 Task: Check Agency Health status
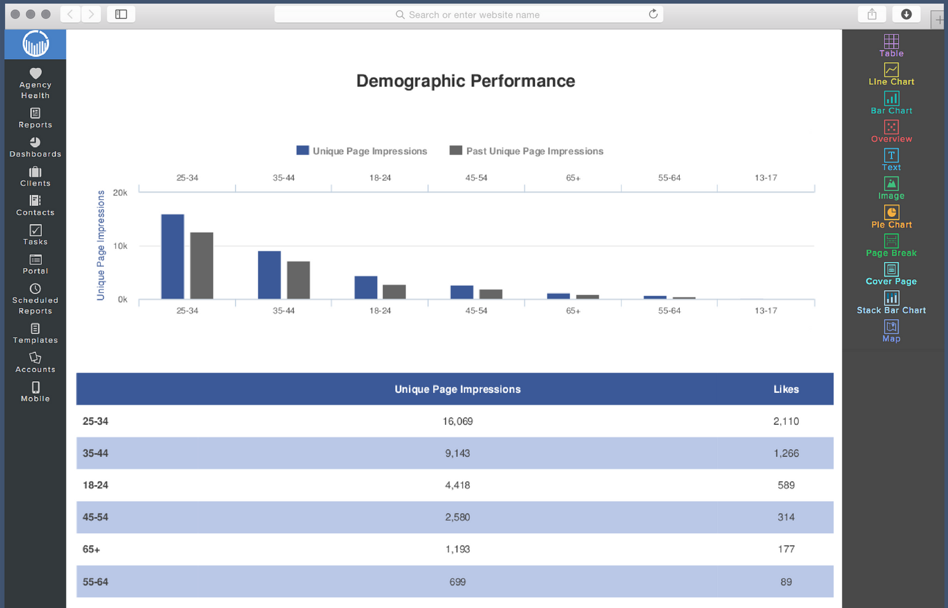pos(35,83)
